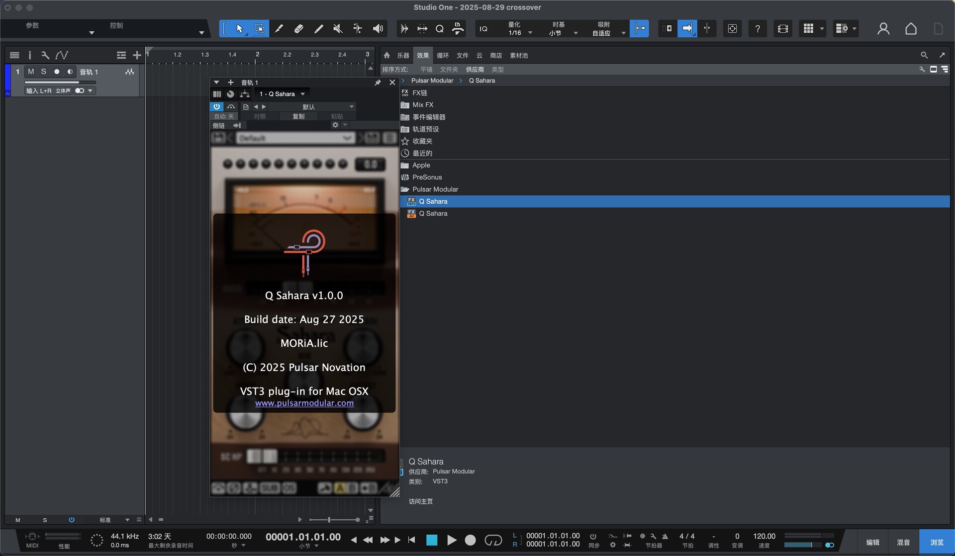Go to the start page home icon
This screenshot has height=556, width=955.
911,29
